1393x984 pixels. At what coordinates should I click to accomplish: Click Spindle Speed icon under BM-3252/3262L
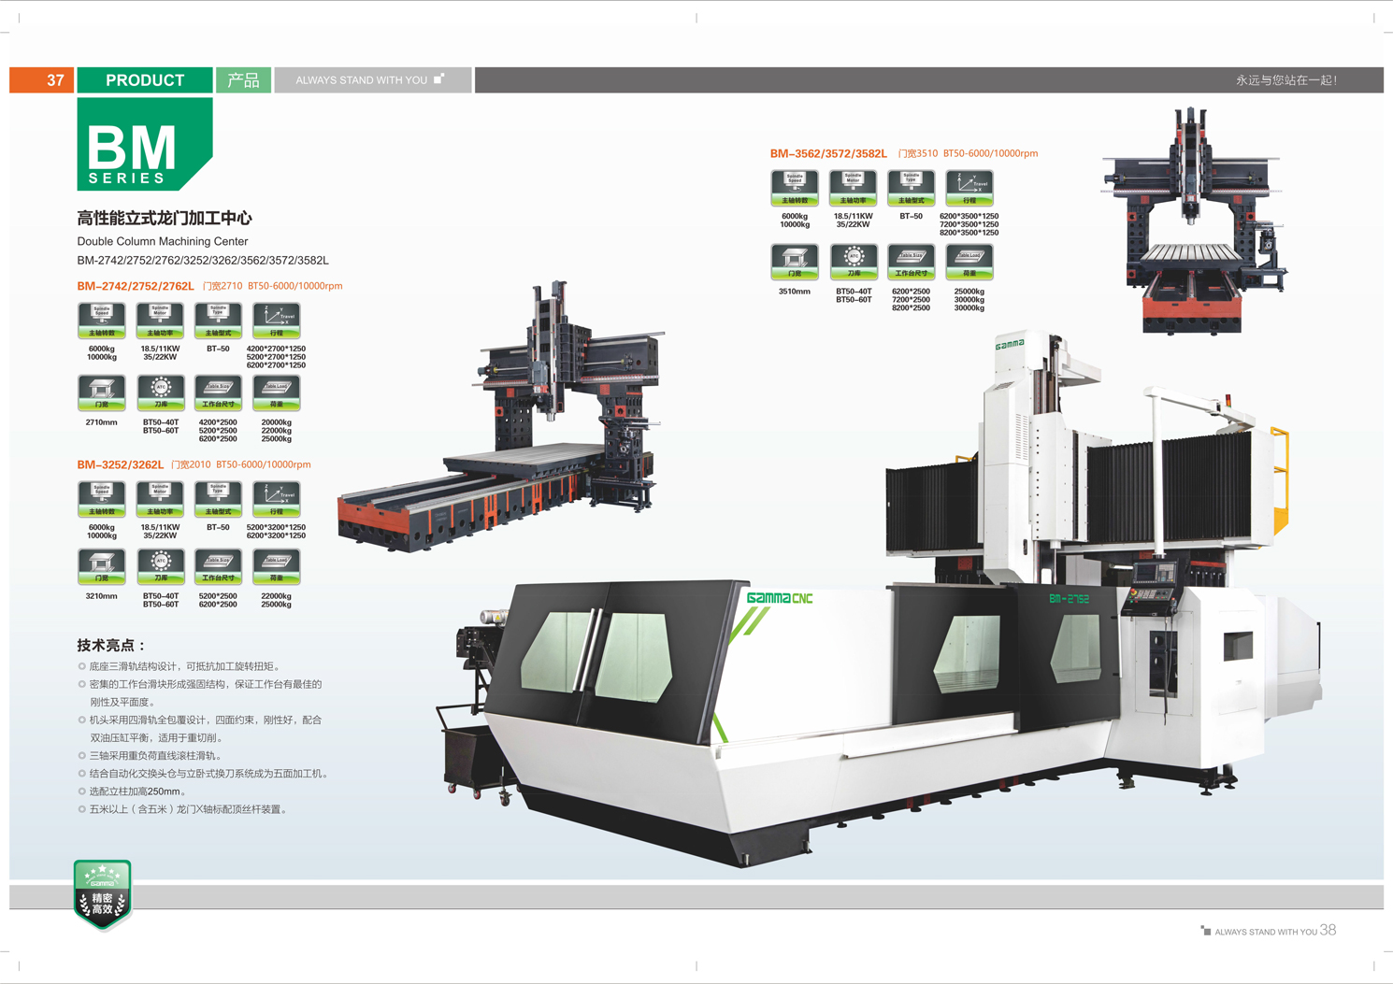point(101,499)
